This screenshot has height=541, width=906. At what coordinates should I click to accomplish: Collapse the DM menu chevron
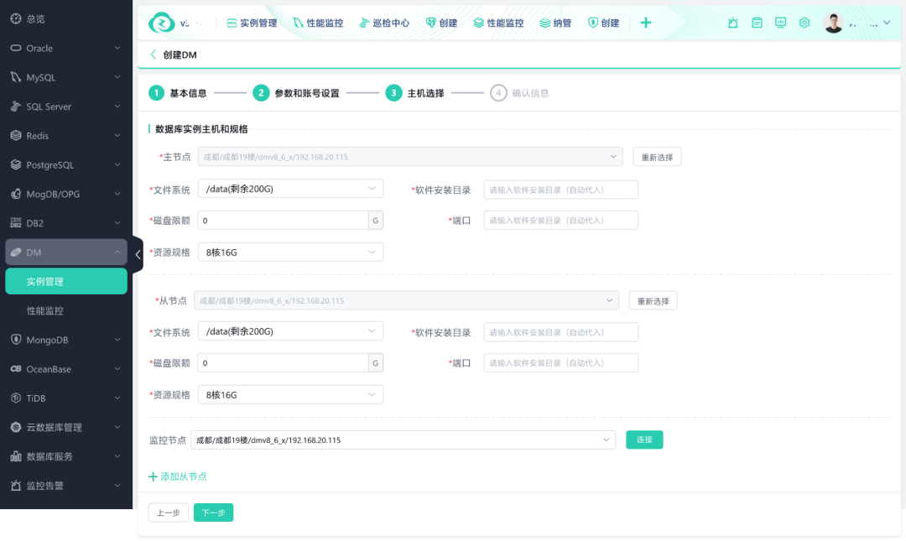pos(117,252)
